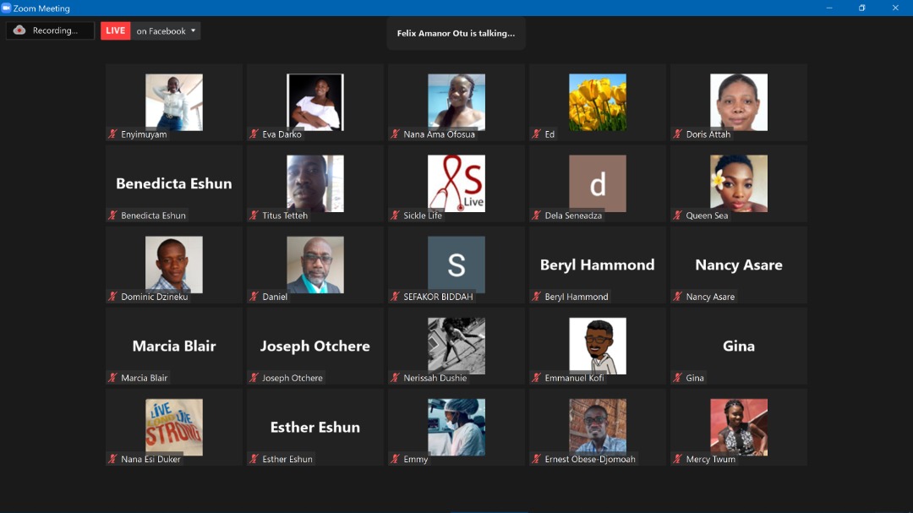The width and height of the screenshot is (913, 513).
Task: Click muted mic icon beside Enyimuyam
Action: pyautogui.click(x=113, y=134)
